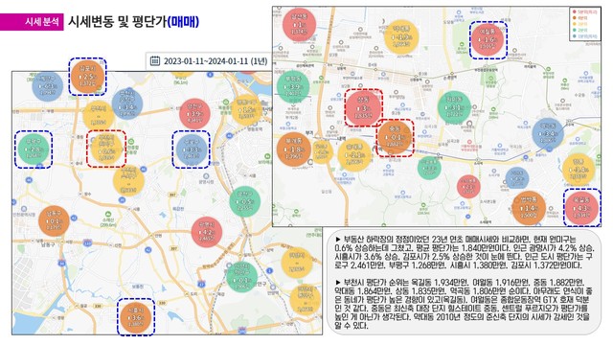Click the red top legend swatch
The image size is (613, 345).
[574, 11]
